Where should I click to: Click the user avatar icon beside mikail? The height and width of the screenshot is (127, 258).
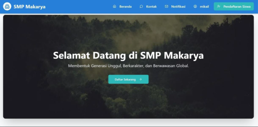coord(195,7)
